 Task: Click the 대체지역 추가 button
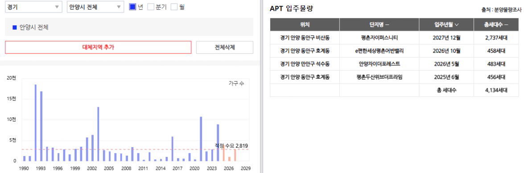point(98,47)
